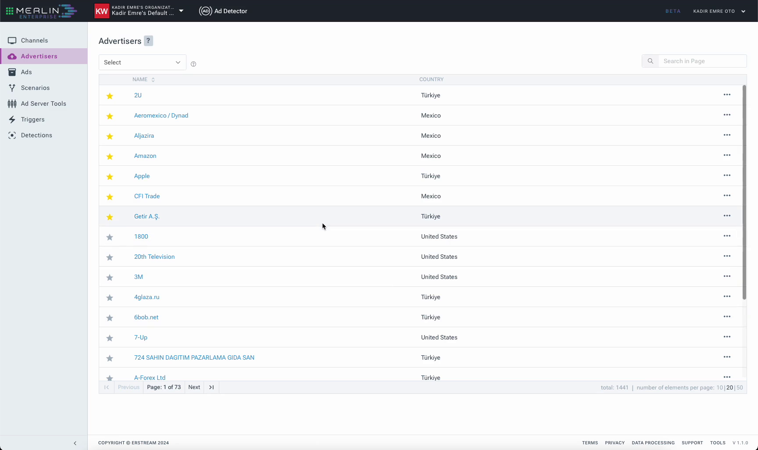Screen dimensions: 758x450
Task: Open Advertisers in the sidebar
Action: pos(44,56)
